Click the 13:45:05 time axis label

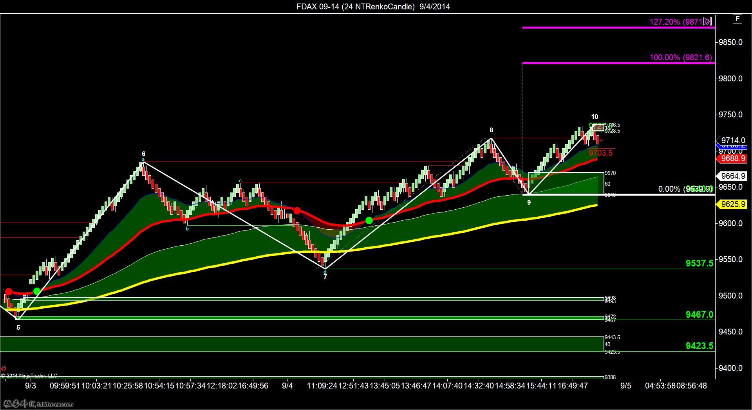point(385,386)
